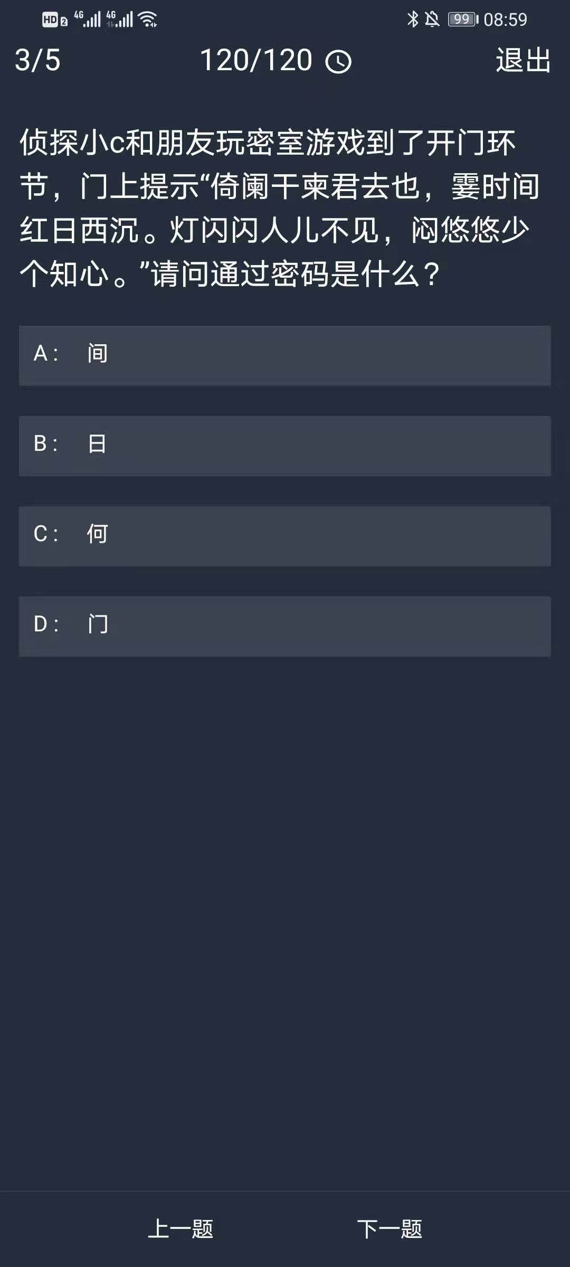The height and width of the screenshot is (1267, 570).
Task: Click the Wi-Fi status icon
Action: pyautogui.click(x=148, y=20)
